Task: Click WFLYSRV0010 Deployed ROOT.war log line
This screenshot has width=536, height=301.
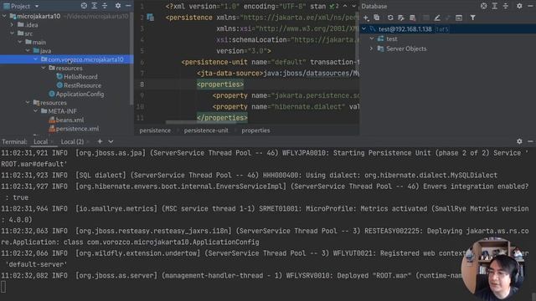Action: 231,275
